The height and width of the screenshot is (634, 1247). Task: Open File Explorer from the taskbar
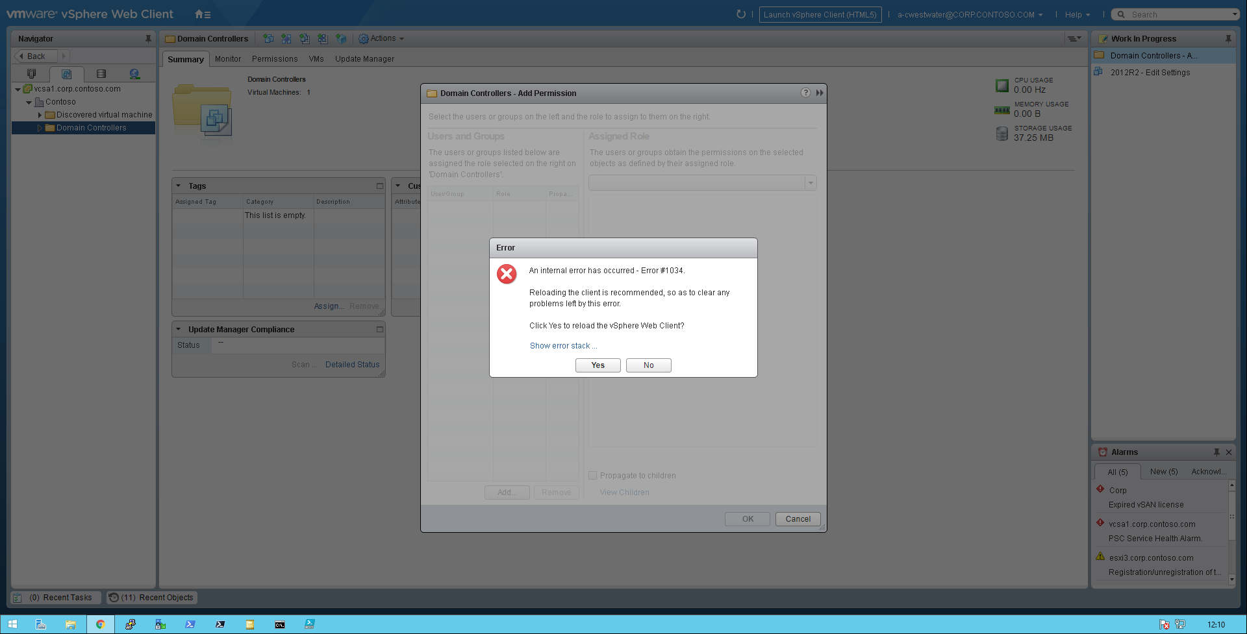pos(71,624)
